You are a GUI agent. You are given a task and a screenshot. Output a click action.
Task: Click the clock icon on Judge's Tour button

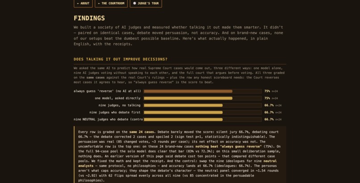(x=134, y=4)
